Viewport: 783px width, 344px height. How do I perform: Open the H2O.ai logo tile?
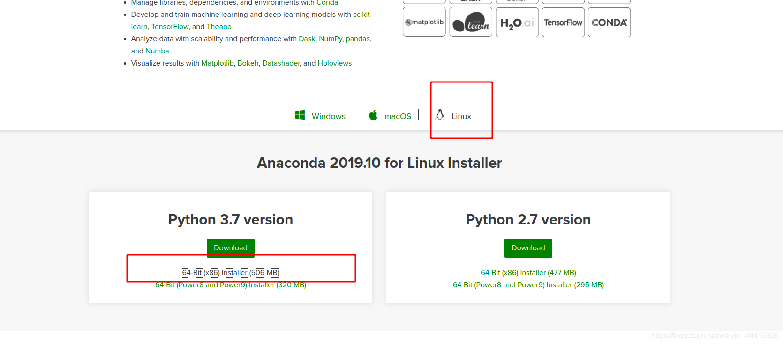[517, 22]
